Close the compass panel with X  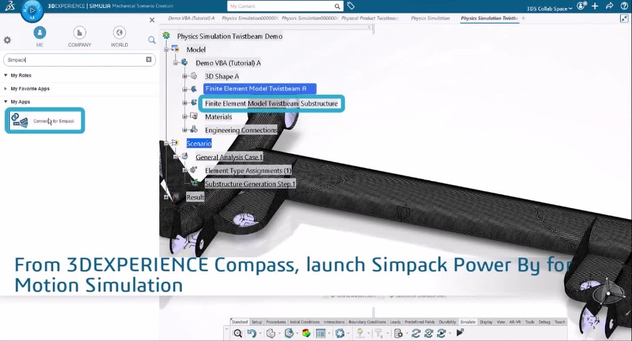152,20
